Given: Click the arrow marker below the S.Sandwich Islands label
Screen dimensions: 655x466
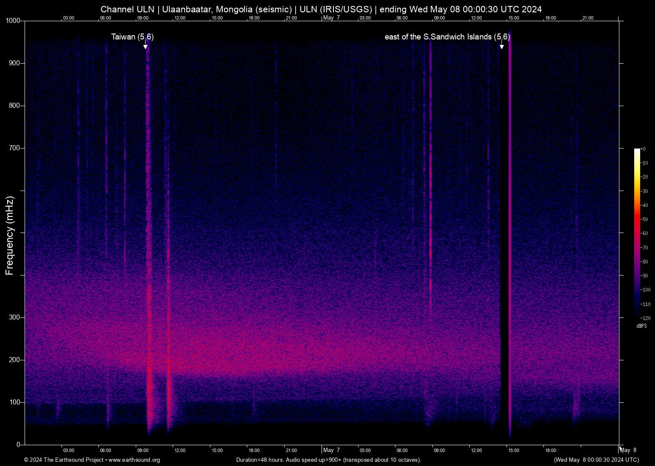Looking at the screenshot, I should coord(501,45).
